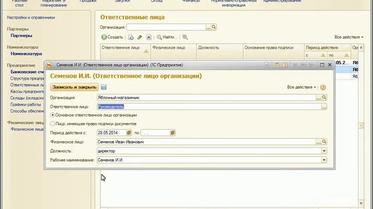The height and width of the screenshot is (209, 373).
Task: Click the Физическое лицо field Семенов Иван Иванович
Action: coord(206,142)
